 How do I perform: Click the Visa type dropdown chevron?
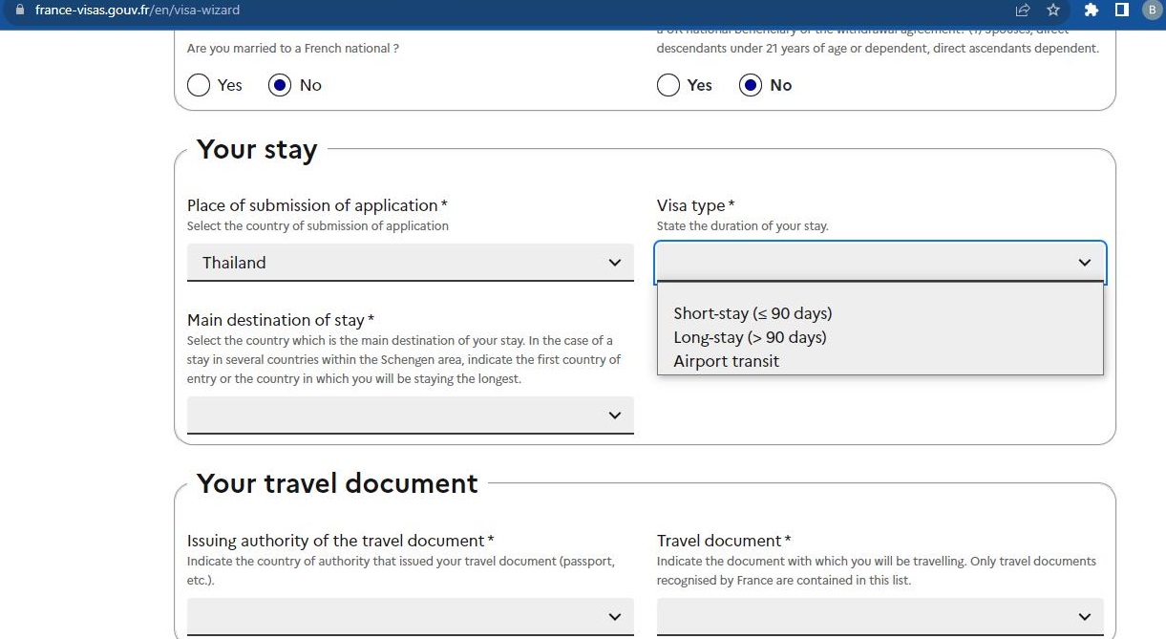click(x=1084, y=262)
